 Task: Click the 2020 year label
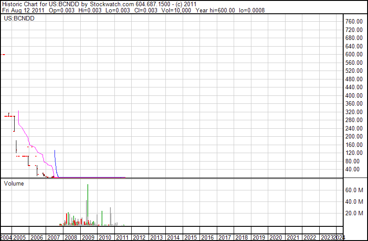point(275,237)
